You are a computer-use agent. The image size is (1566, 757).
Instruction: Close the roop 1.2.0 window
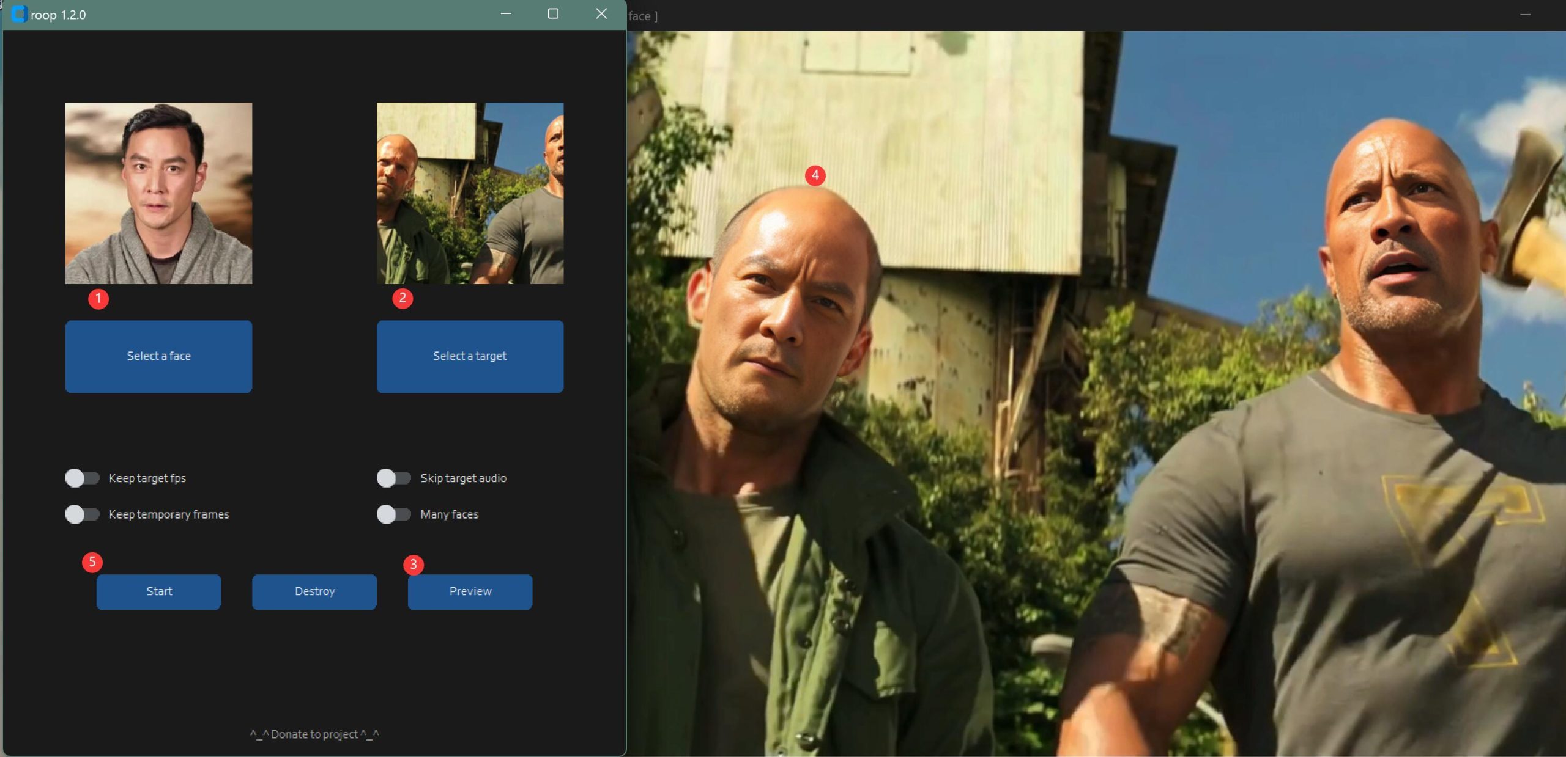[x=601, y=14]
